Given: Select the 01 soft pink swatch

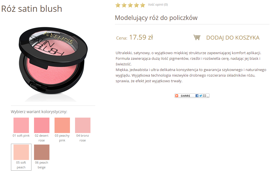Looking at the screenshot, I should (21, 125).
